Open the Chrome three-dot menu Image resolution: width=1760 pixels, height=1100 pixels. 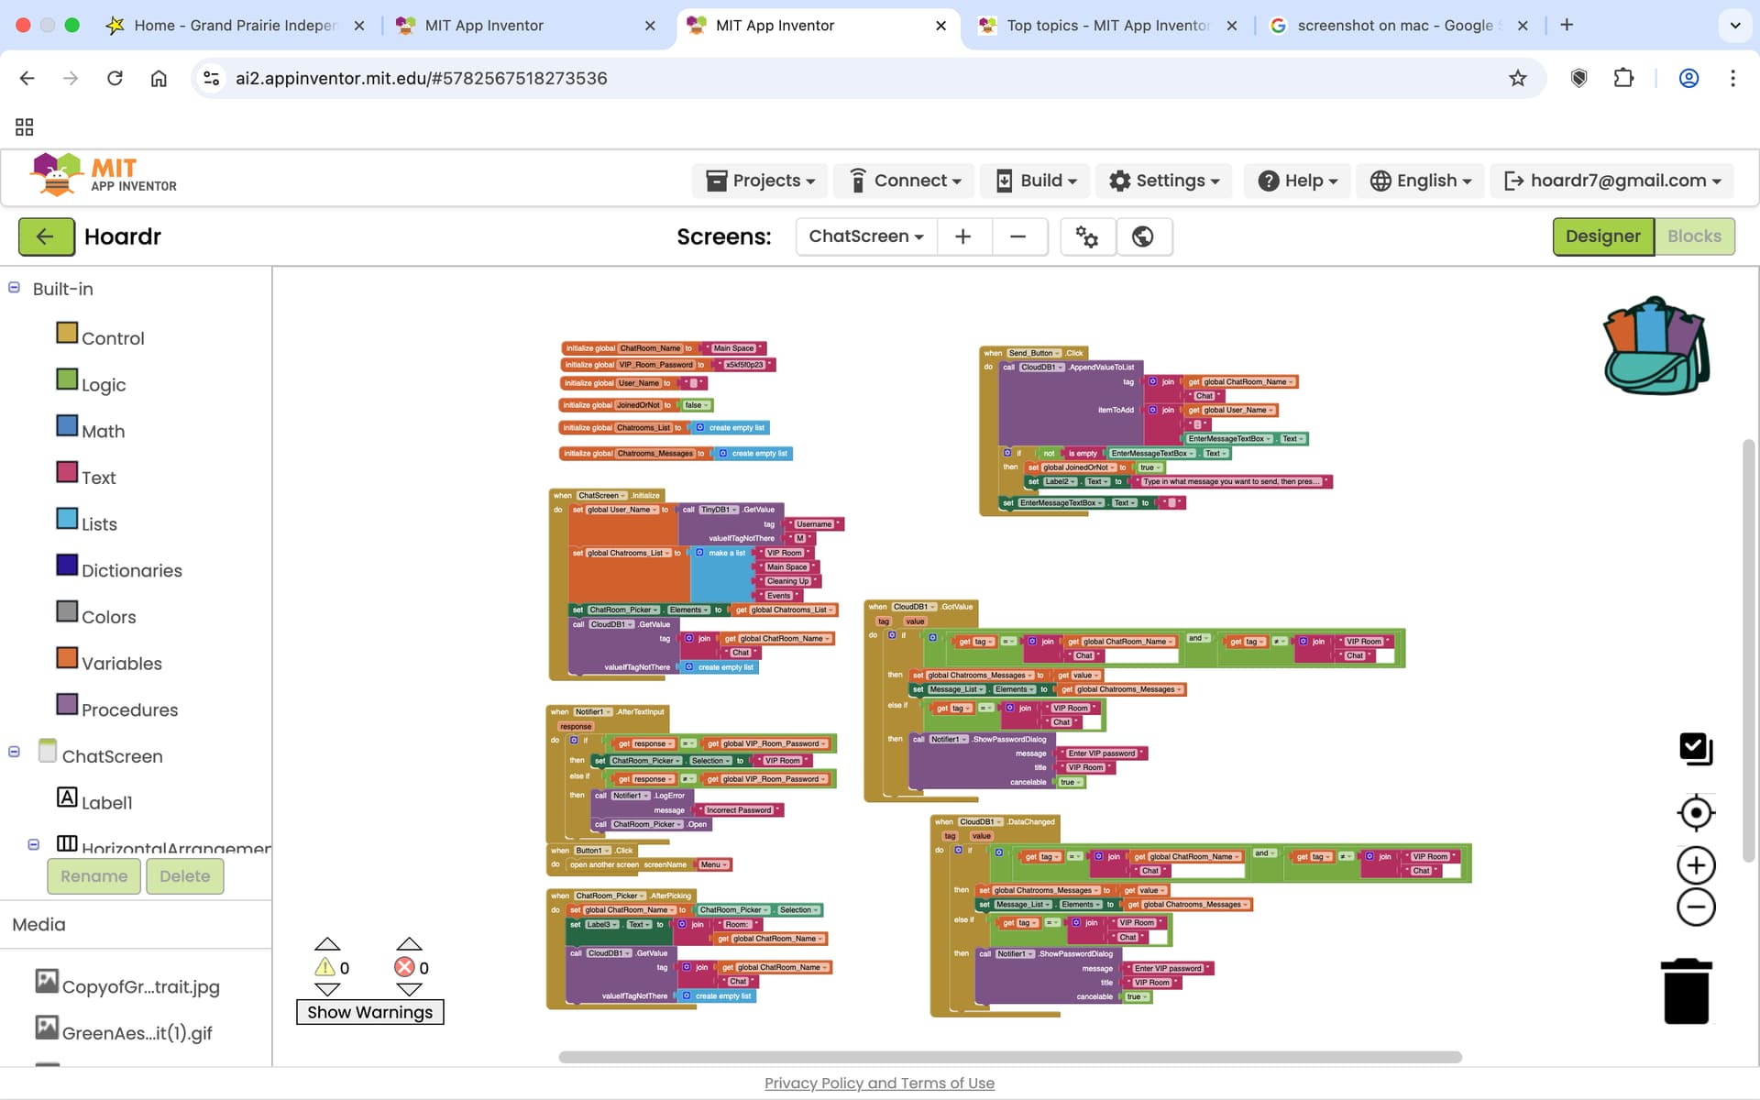(x=1732, y=78)
